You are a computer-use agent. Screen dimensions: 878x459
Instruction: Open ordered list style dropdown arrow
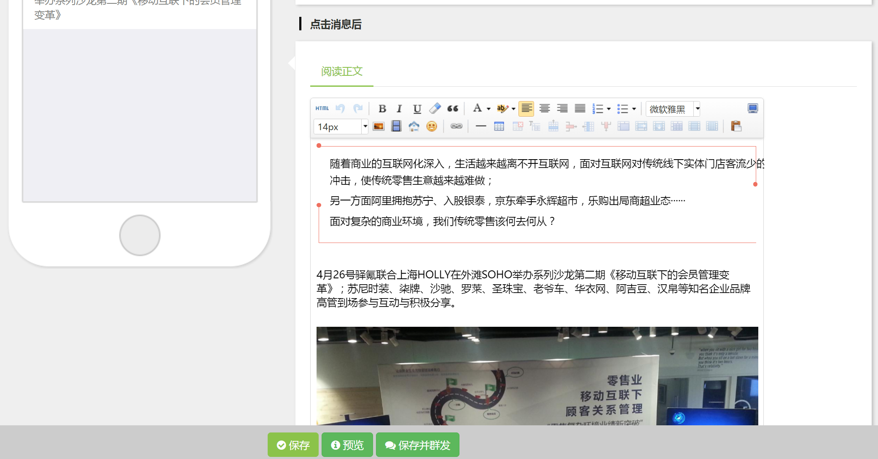609,109
